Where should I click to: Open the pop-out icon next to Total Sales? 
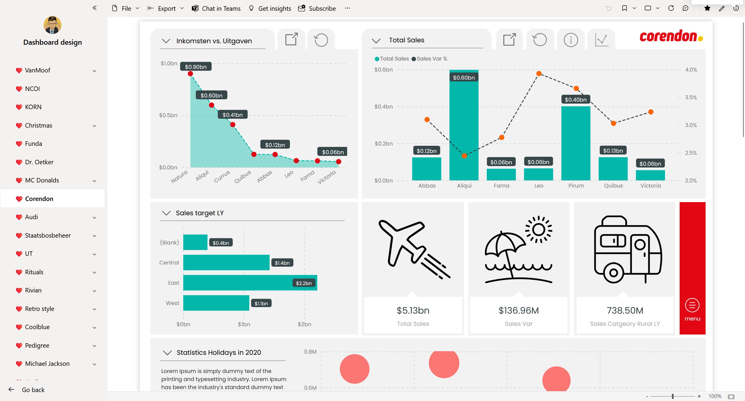(x=509, y=39)
